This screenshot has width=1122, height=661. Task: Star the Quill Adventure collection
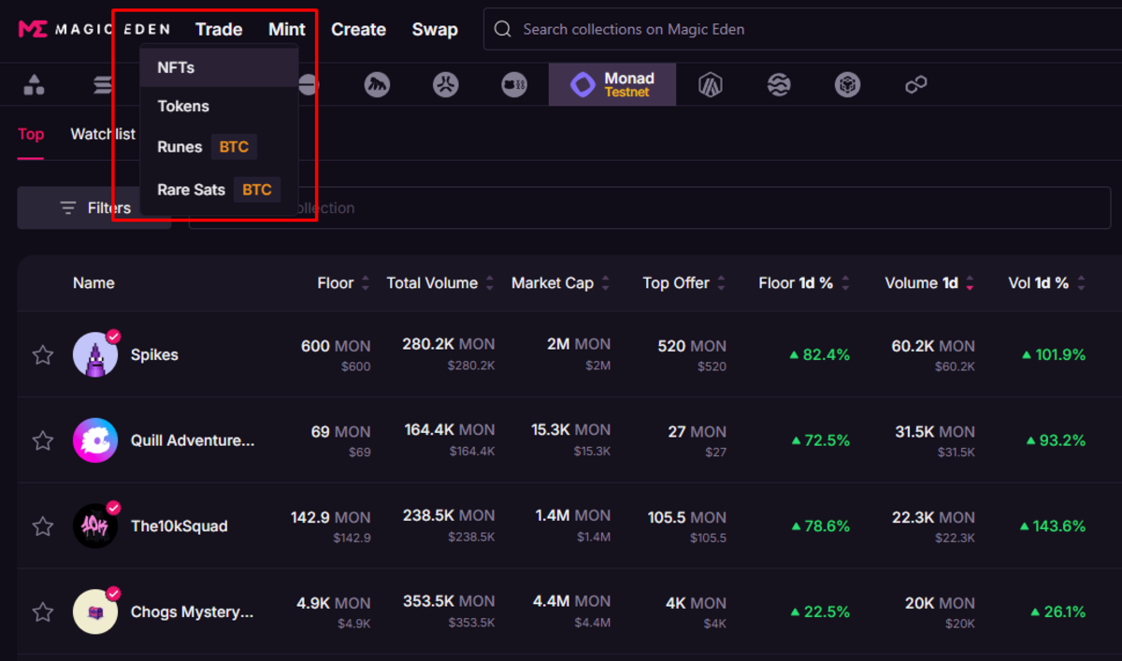(43, 440)
